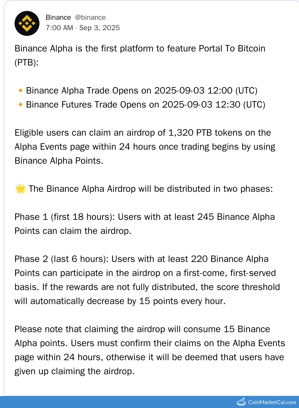The image size is (299, 408).
Task: Select the Binance Alpha Trade Opens line
Action: click(x=141, y=91)
